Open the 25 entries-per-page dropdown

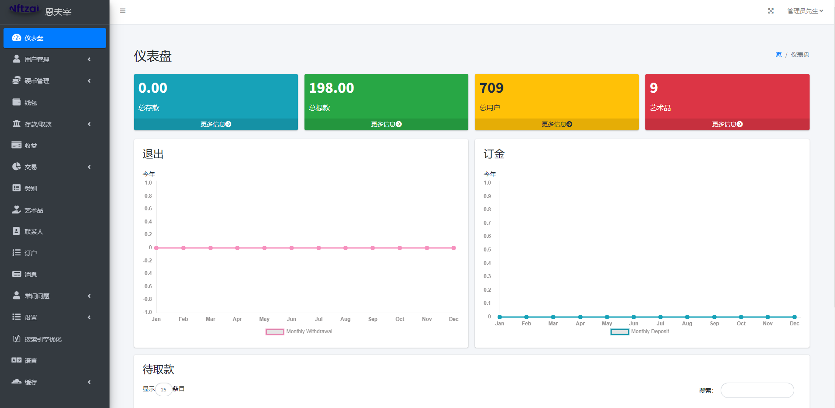tap(163, 390)
